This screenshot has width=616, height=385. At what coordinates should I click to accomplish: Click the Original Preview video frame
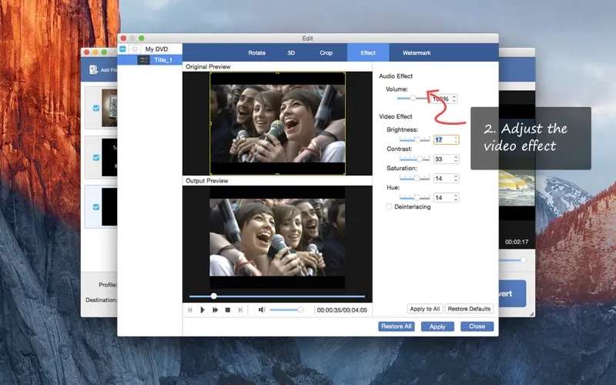pos(277,123)
